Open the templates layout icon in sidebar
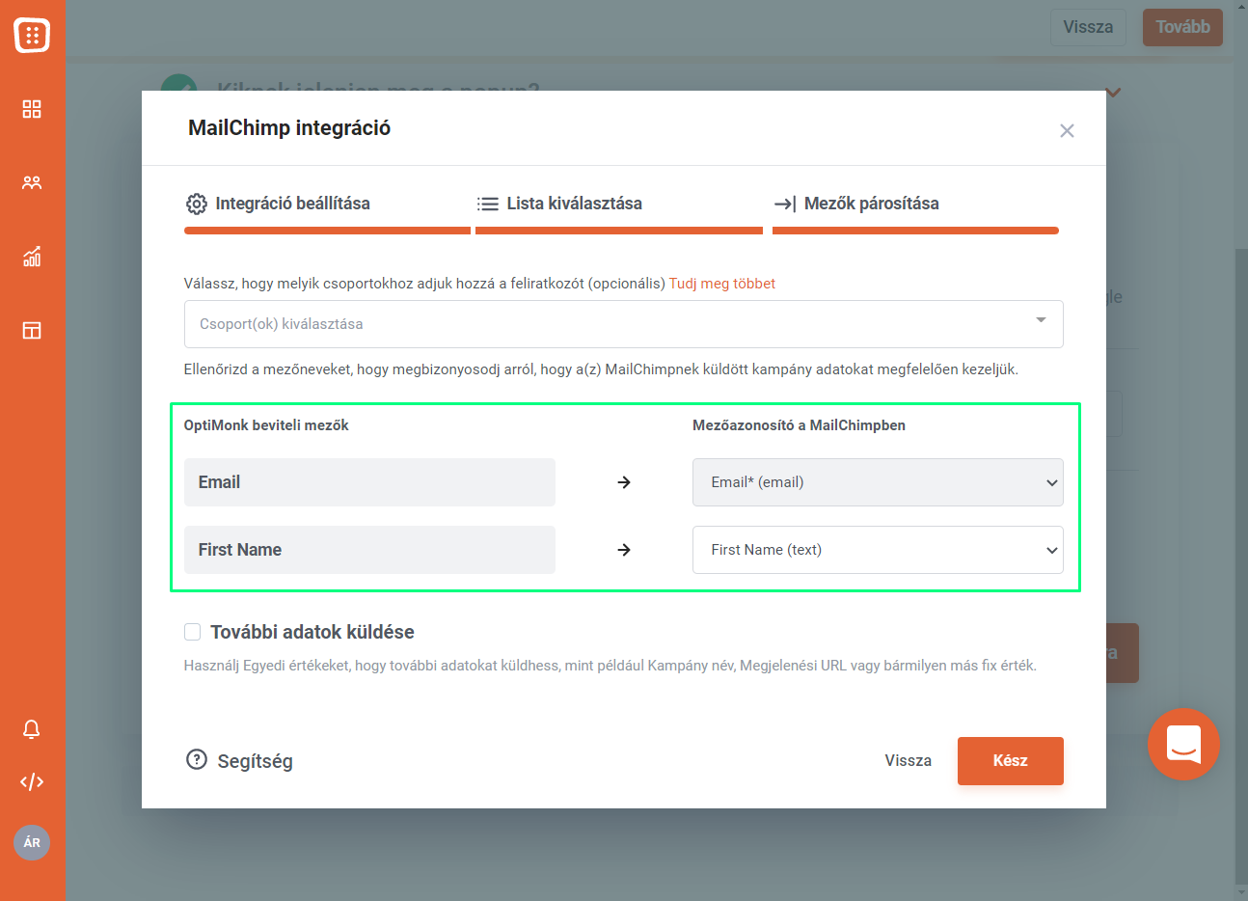 tap(32, 330)
